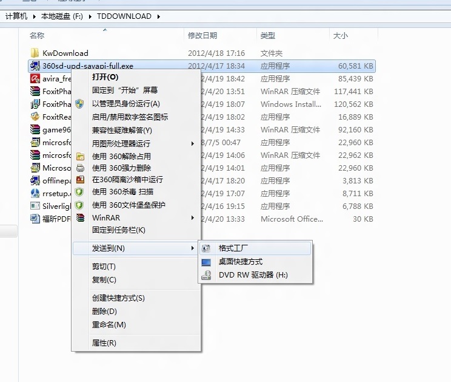The height and width of the screenshot is (382, 451).
Task: Choose 删除(D) from the context menu
Action: pos(104,312)
